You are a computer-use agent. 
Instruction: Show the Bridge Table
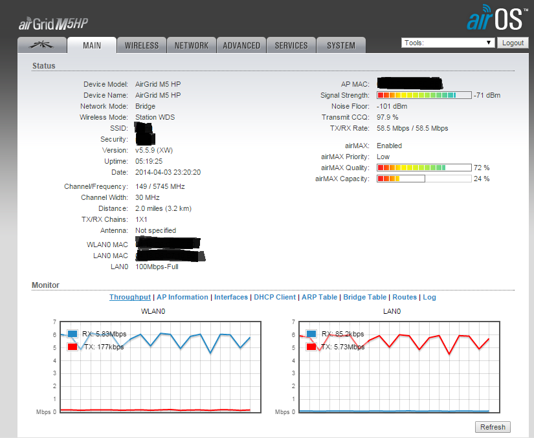tap(365, 297)
